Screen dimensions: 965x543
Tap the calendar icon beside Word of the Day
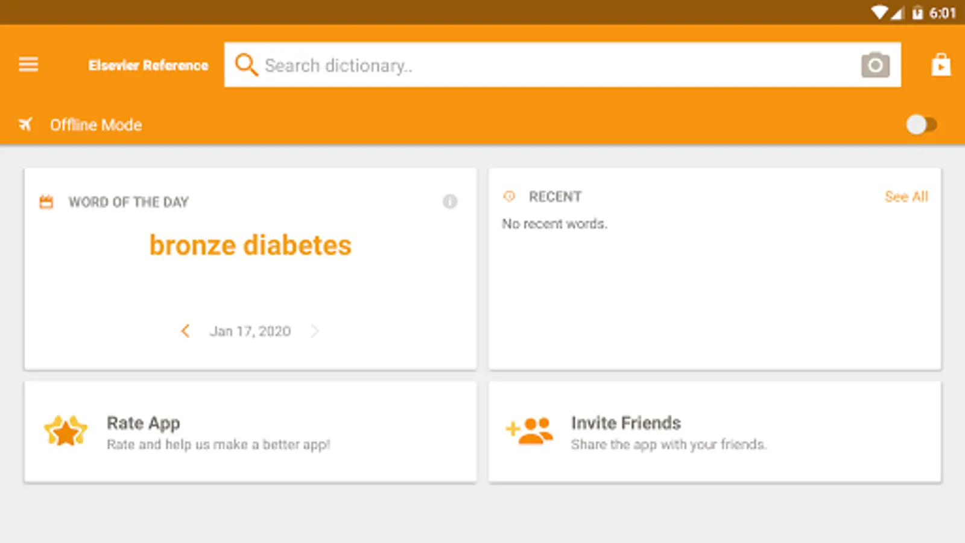point(46,202)
